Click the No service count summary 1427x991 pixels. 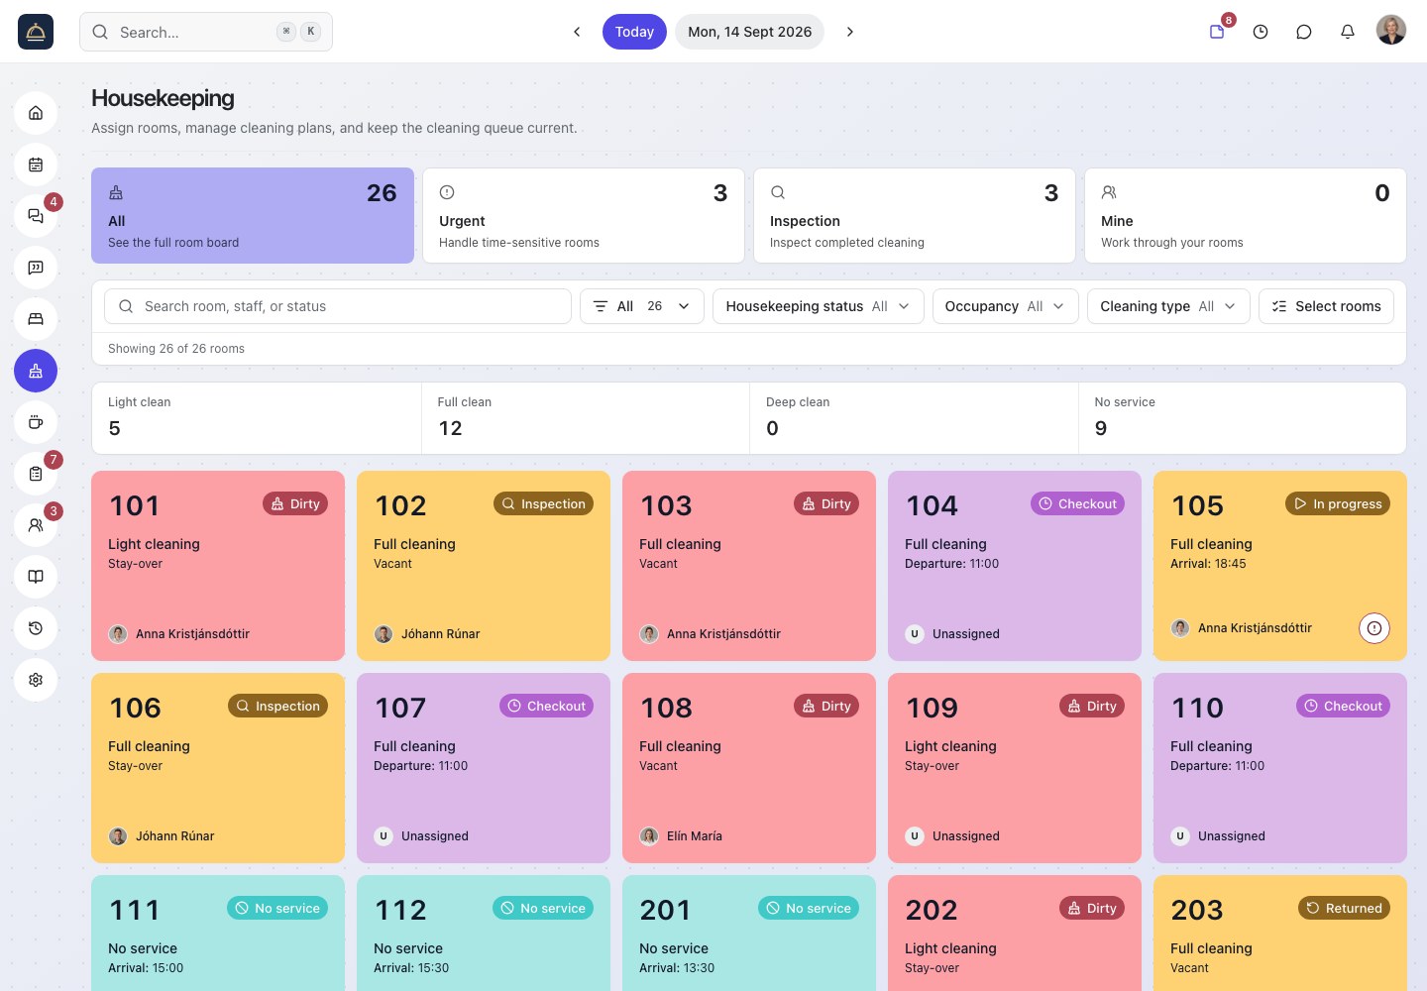(x=1243, y=418)
